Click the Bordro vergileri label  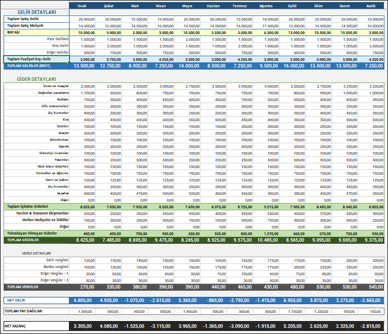(56, 266)
